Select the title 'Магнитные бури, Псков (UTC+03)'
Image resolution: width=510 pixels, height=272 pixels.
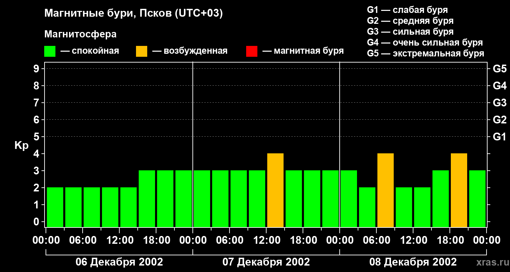point(134,14)
